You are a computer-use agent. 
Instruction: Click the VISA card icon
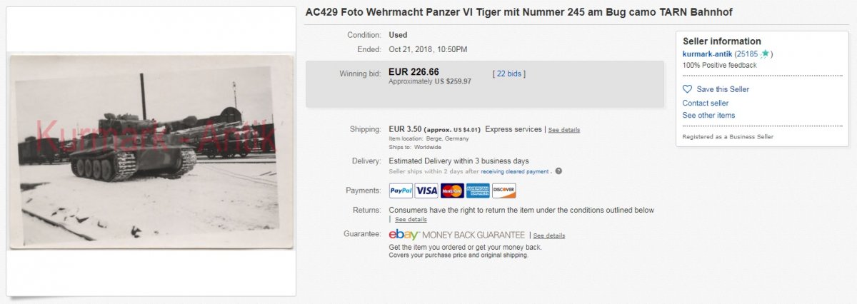point(426,191)
